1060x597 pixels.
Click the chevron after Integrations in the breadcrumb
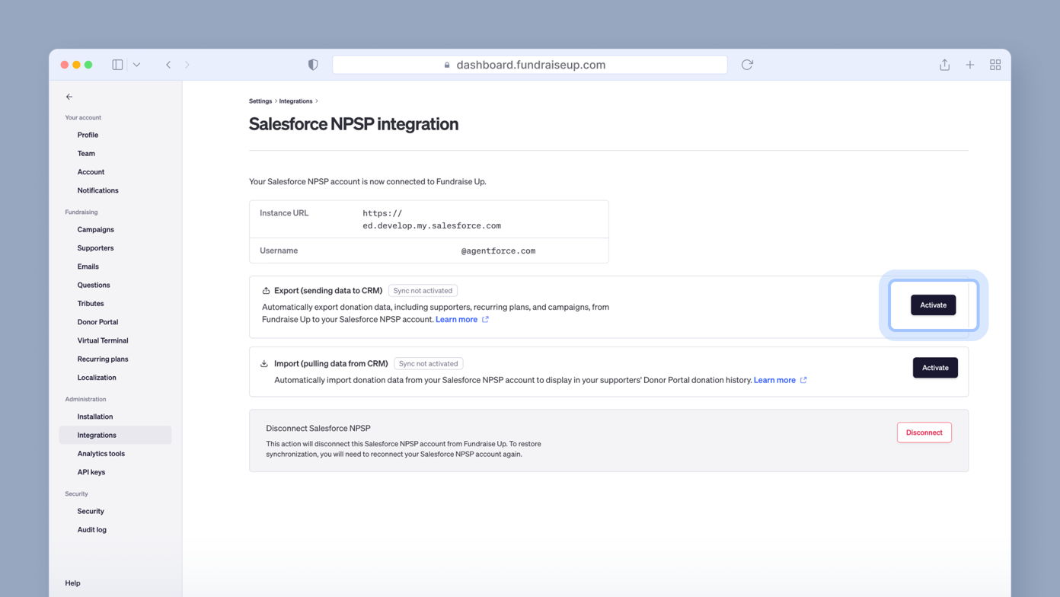coord(314,101)
